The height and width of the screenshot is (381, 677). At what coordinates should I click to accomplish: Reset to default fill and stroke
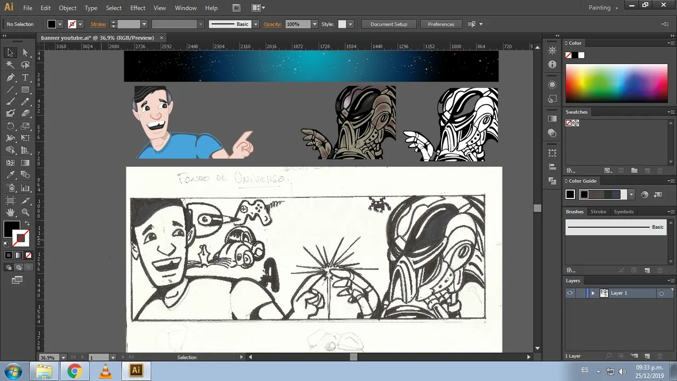(x=6, y=244)
